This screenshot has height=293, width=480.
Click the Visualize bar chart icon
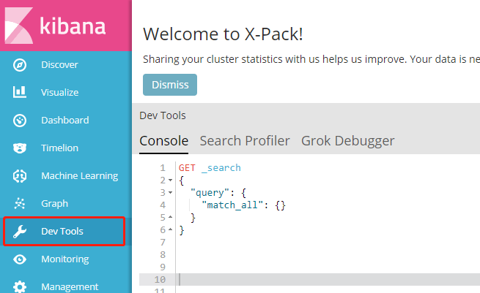point(20,92)
